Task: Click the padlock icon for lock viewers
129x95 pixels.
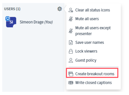Action: point(71,51)
